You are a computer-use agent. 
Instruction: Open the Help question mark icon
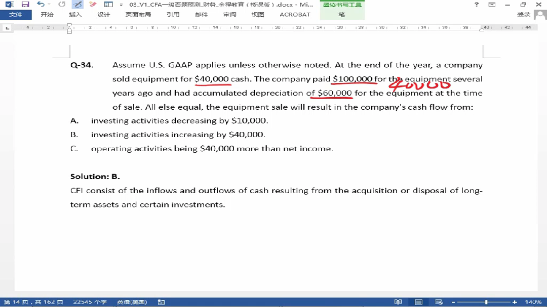(477, 5)
